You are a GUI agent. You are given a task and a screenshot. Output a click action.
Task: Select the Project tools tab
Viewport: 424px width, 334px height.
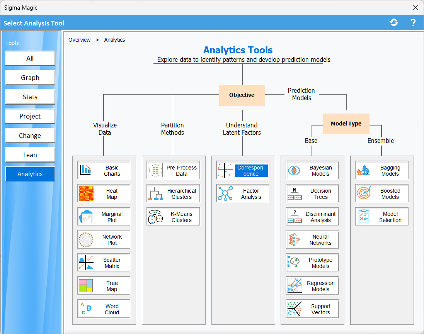[30, 116]
